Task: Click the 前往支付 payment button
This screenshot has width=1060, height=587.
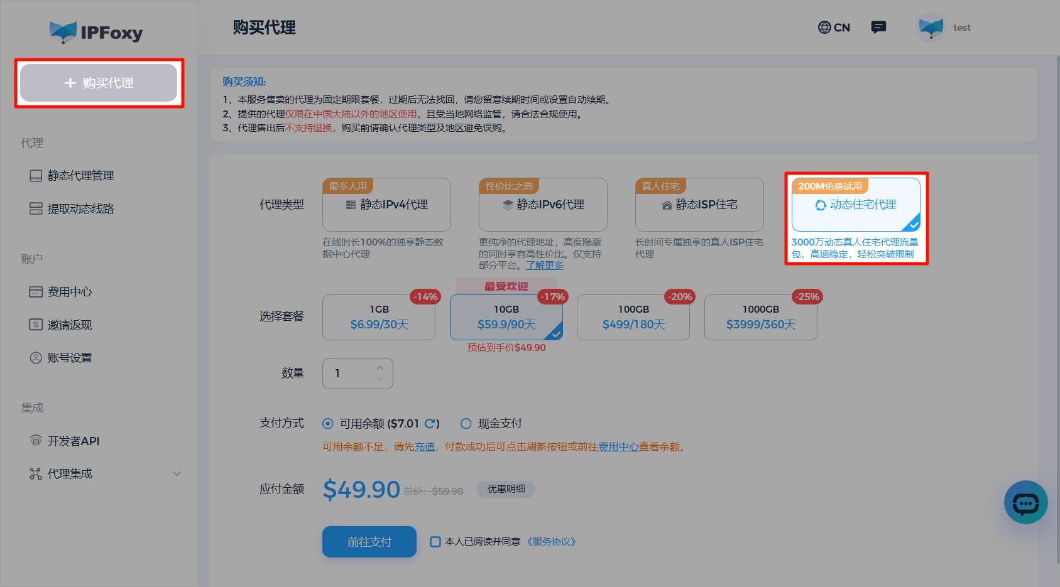Action: click(x=369, y=541)
